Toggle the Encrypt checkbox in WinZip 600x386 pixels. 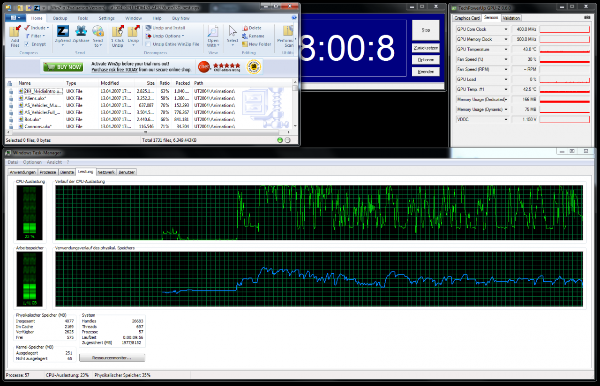pyautogui.click(x=27, y=44)
